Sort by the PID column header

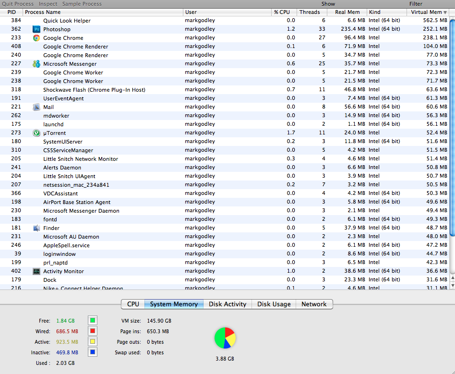tap(12, 12)
